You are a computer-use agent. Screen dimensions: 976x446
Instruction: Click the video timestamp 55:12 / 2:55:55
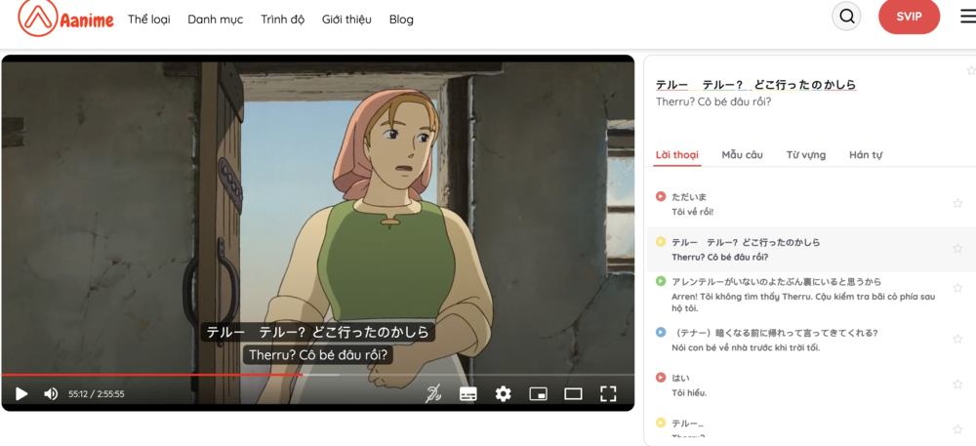tap(97, 393)
